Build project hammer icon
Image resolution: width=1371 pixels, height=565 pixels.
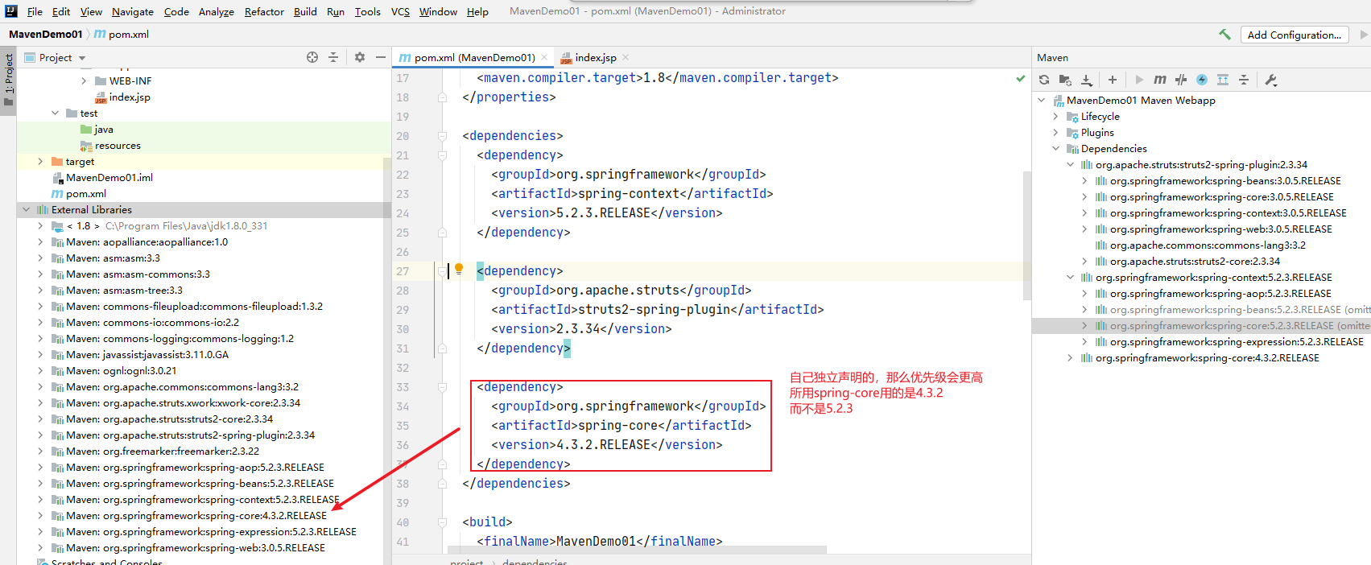coord(1224,35)
